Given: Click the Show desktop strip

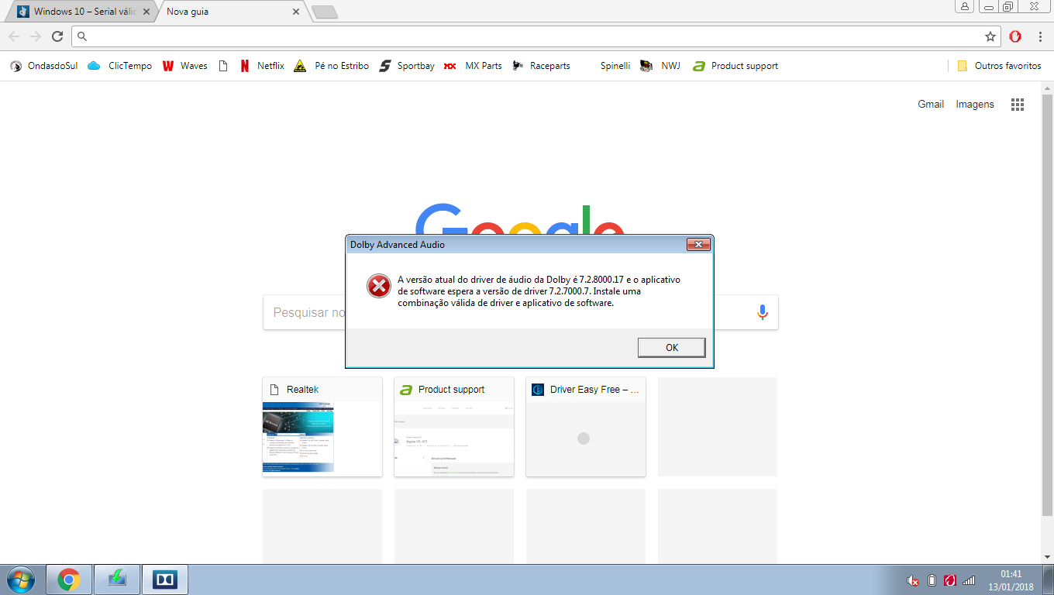Looking at the screenshot, I should tap(1049, 580).
